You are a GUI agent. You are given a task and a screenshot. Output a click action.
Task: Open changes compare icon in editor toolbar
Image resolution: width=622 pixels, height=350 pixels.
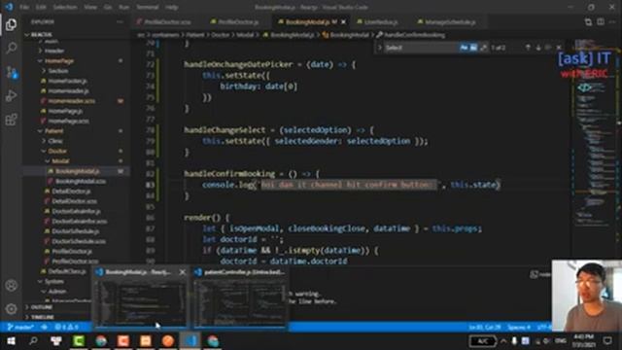588,22
